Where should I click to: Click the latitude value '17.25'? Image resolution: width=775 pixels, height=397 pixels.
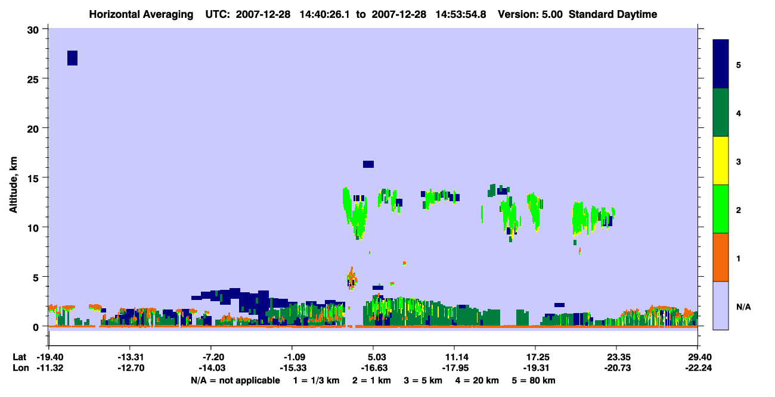pos(535,357)
